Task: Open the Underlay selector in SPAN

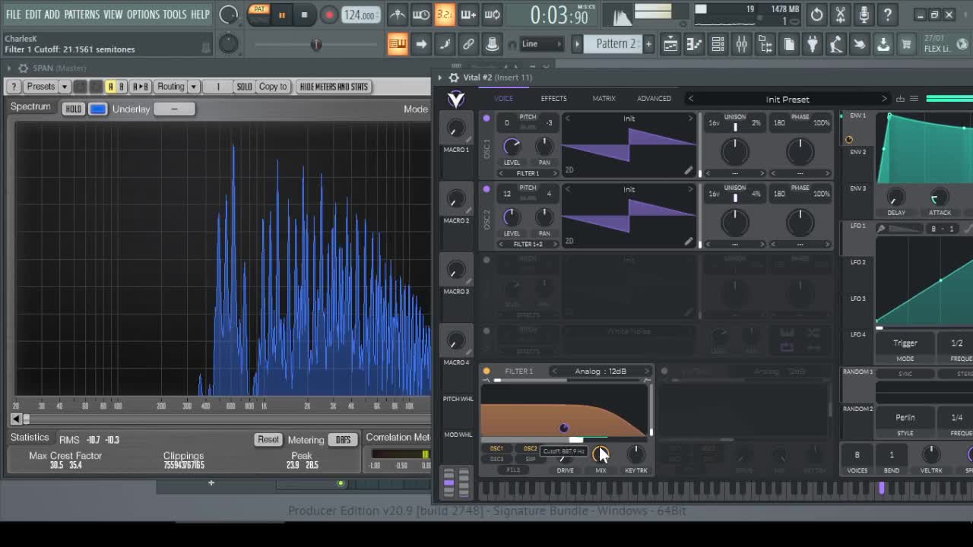Action: point(174,109)
